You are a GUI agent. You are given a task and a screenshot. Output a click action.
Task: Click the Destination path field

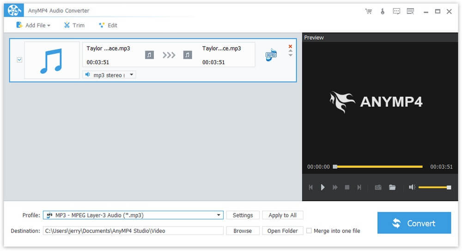point(133,231)
